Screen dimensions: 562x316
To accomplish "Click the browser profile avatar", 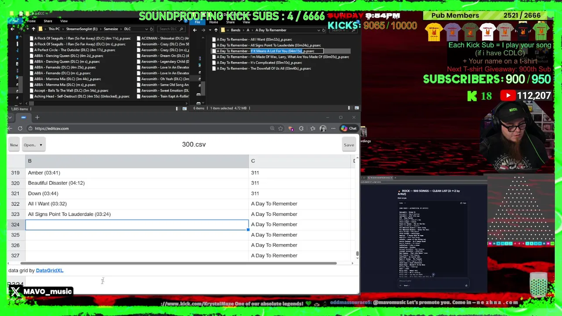I will tap(323, 129).
